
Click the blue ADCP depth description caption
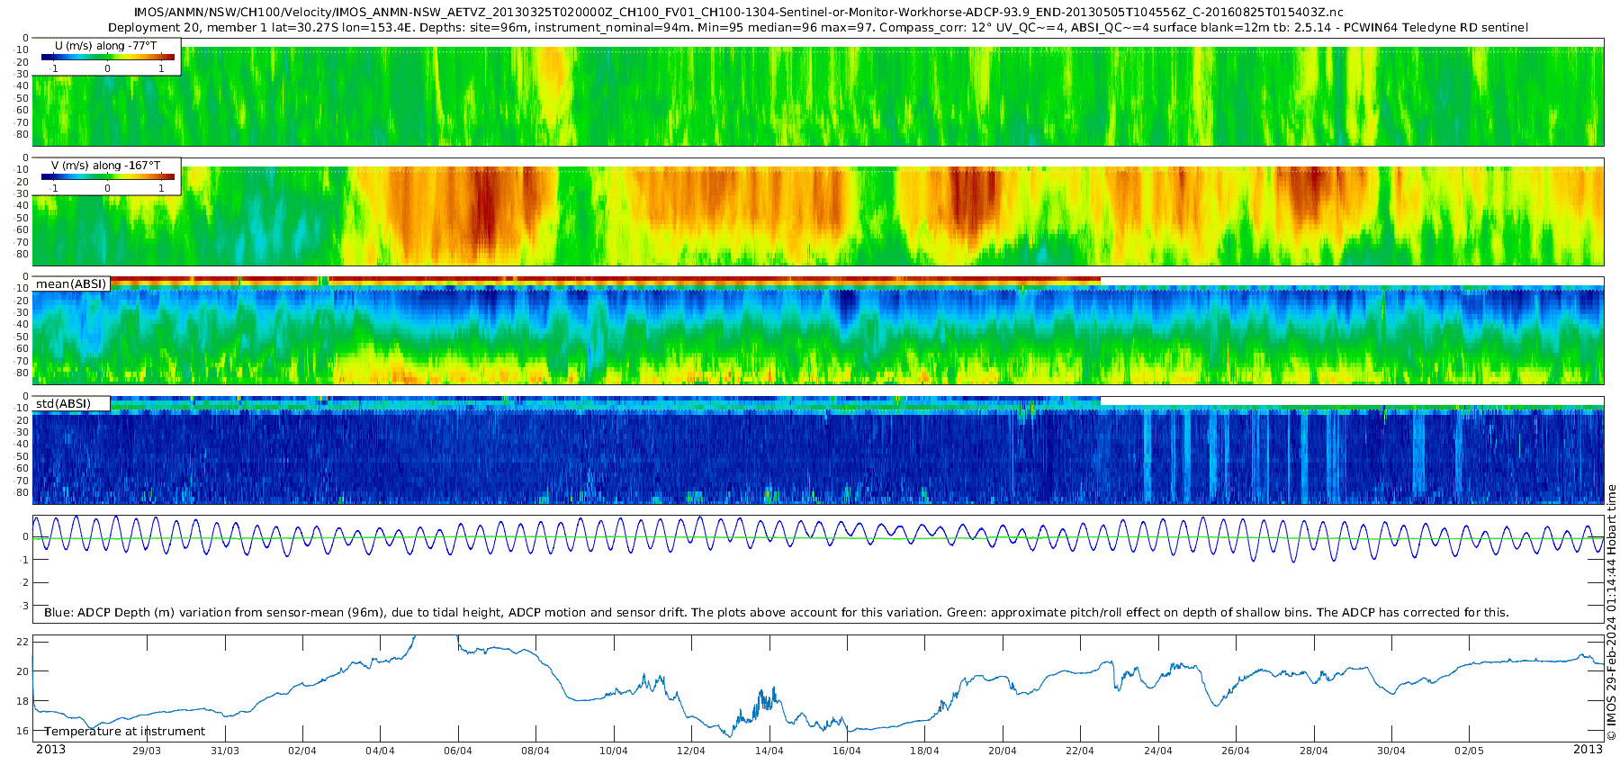point(777,612)
